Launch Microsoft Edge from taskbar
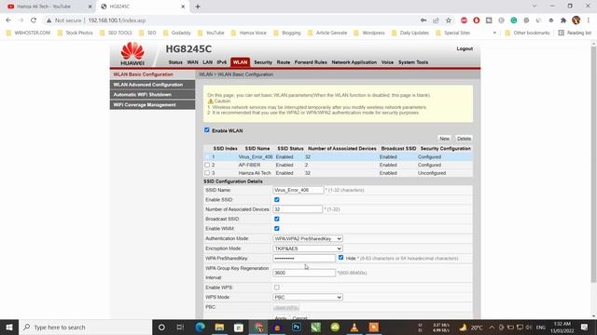 point(200,327)
